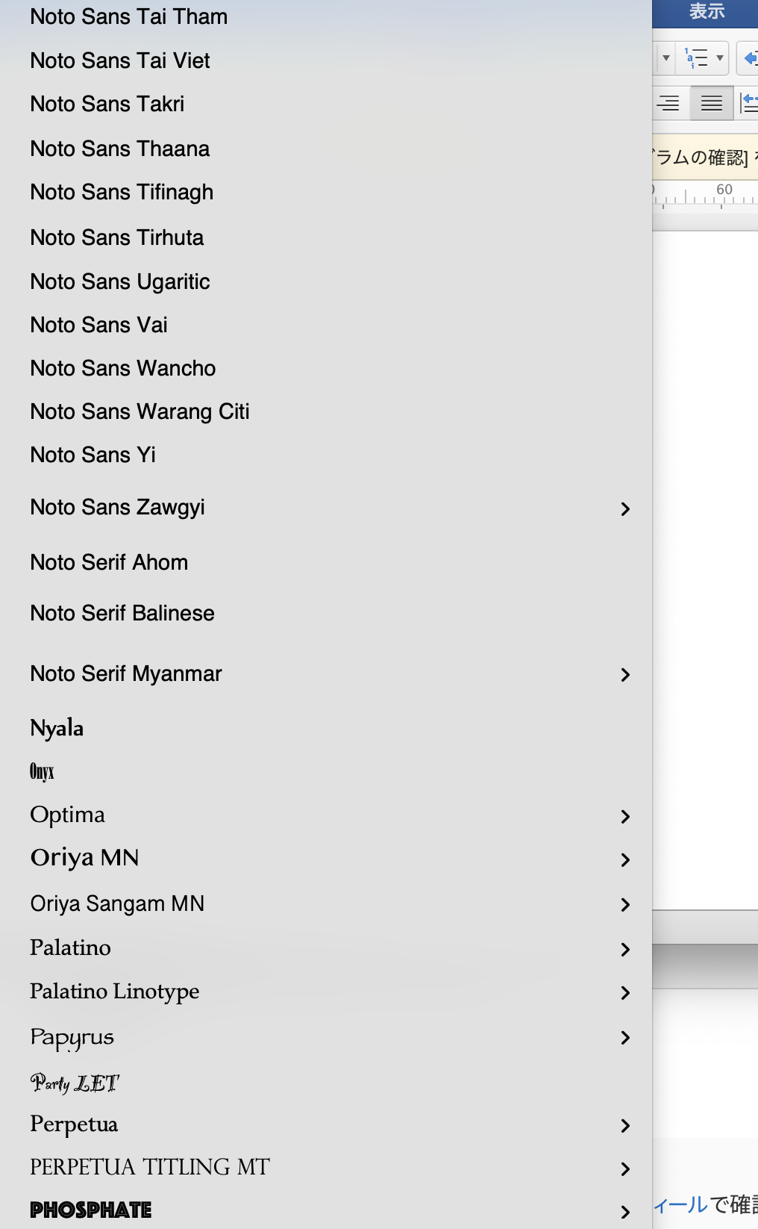
Task: Select the Nyala font
Action: 57,728
